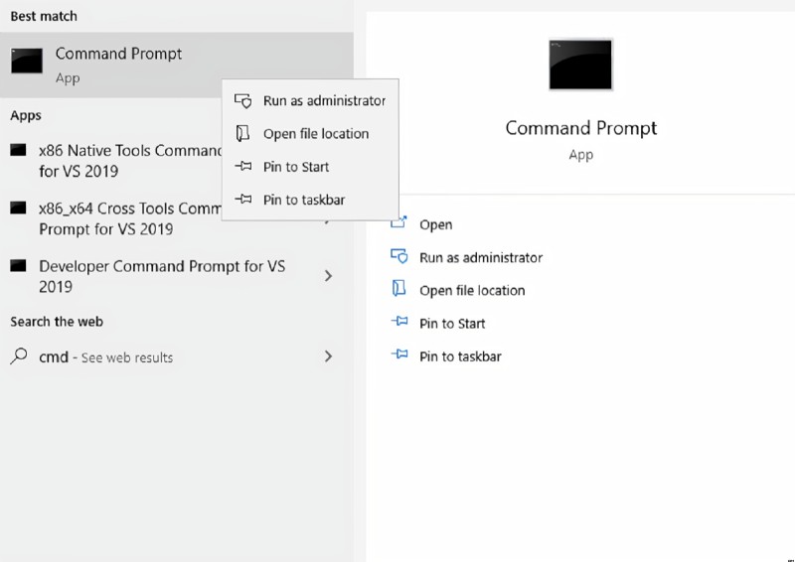This screenshot has width=795, height=562.
Task: Click the shield icon in context menu Run as administrator
Action: [x=242, y=101]
